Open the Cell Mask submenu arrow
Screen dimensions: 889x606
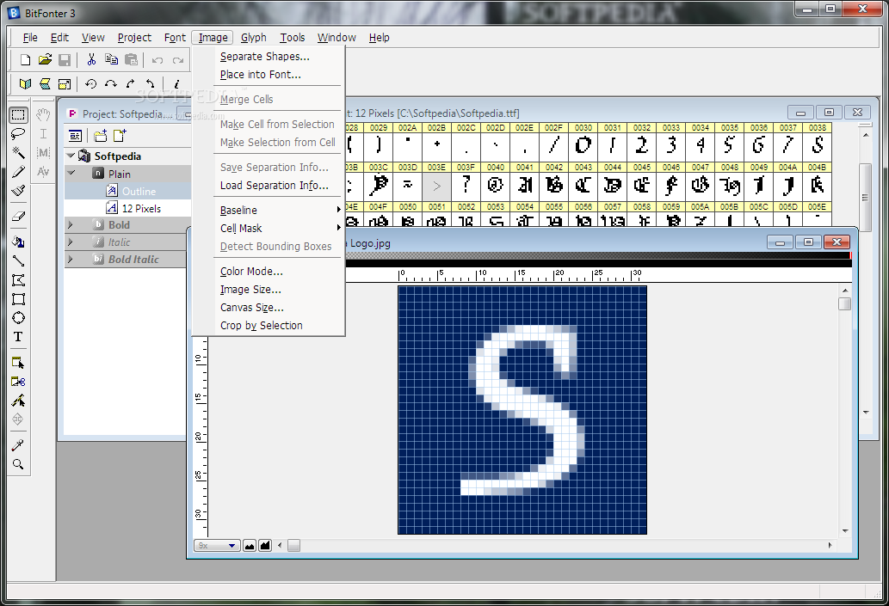[x=338, y=229]
